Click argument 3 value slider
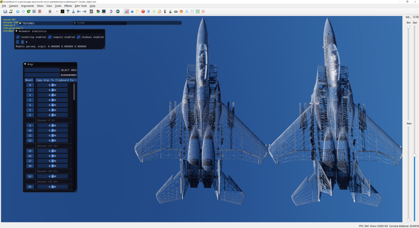Viewport: 419px width, 228px height. click(52, 100)
